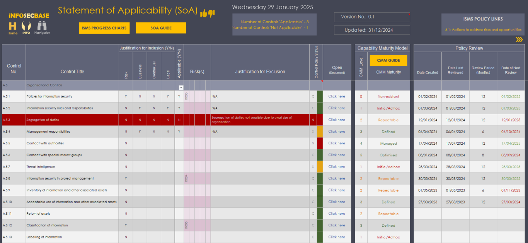Go to the Home page icon

pyautogui.click(x=12, y=27)
